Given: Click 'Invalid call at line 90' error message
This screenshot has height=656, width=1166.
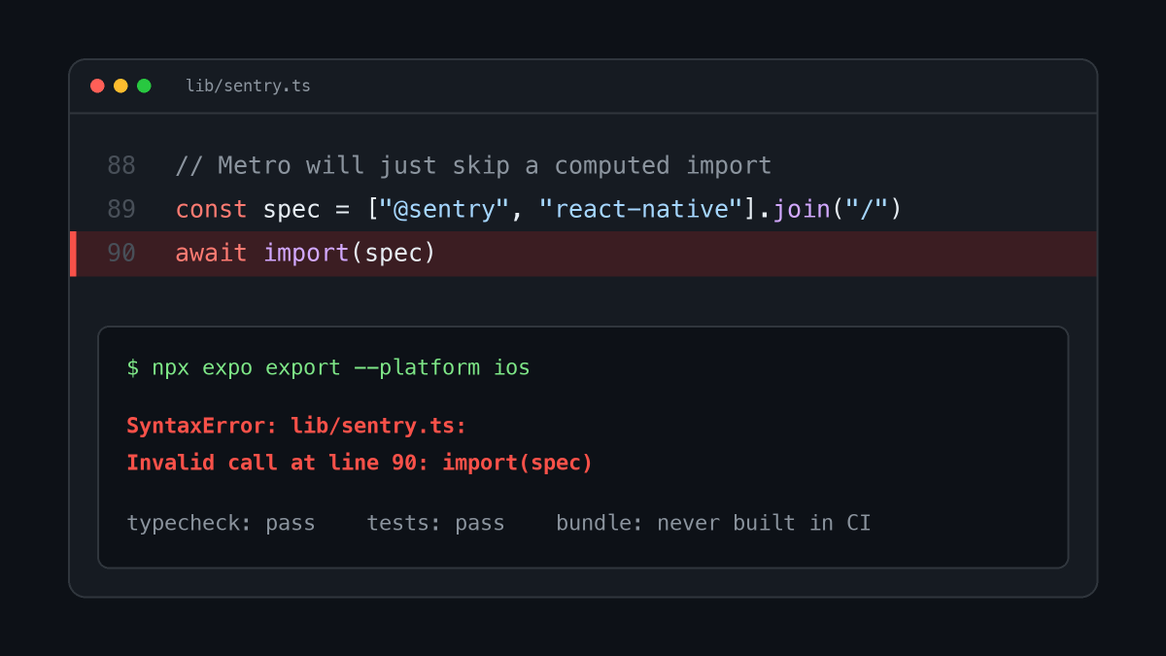Looking at the screenshot, I should pyautogui.click(x=360, y=463).
